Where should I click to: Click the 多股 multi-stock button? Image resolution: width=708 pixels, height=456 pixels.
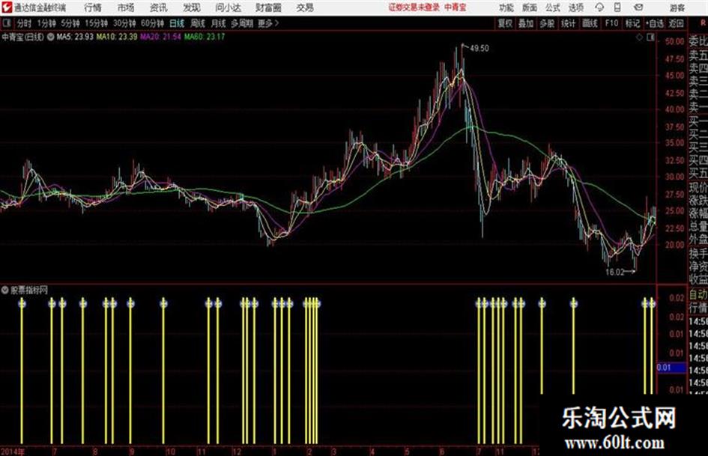click(x=547, y=23)
